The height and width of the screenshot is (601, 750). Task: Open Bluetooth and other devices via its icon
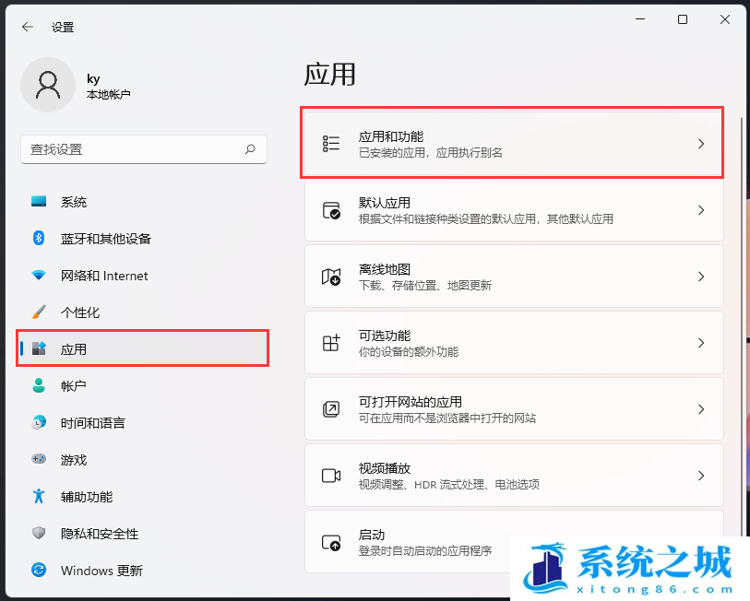click(x=39, y=239)
